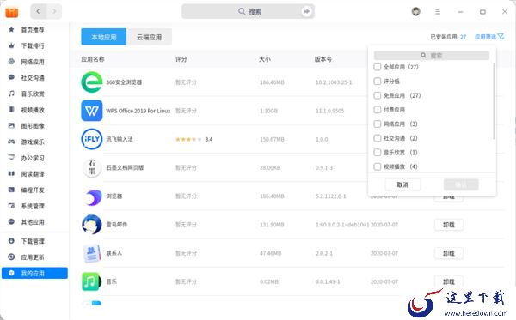Check the 视频播放 (4) filter checkbox

point(378,166)
